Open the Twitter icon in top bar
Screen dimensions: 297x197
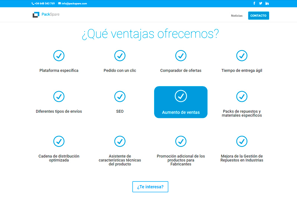pos(261,3)
